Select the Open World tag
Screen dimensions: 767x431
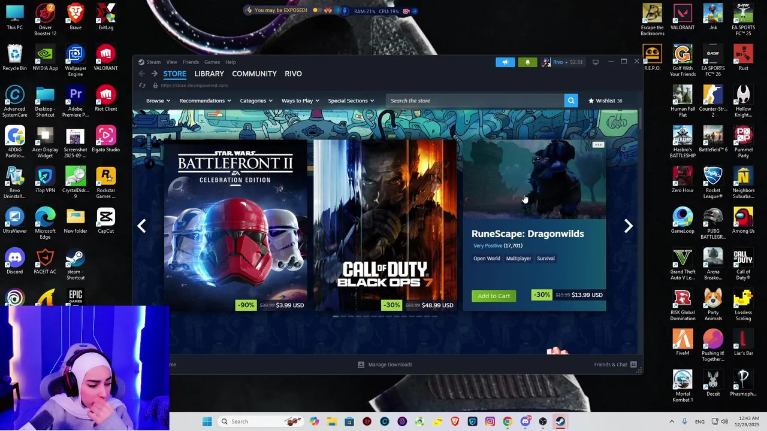tap(487, 259)
